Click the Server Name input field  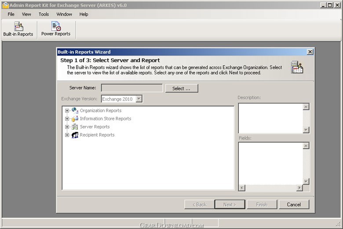click(x=132, y=88)
